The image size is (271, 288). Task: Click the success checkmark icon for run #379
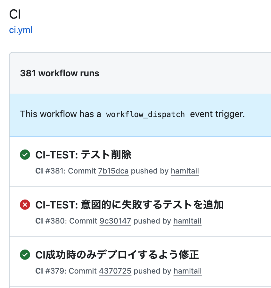[x=25, y=255]
